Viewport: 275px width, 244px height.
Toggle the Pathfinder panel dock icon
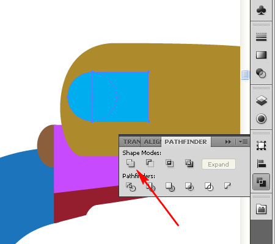pyautogui.click(x=262, y=182)
